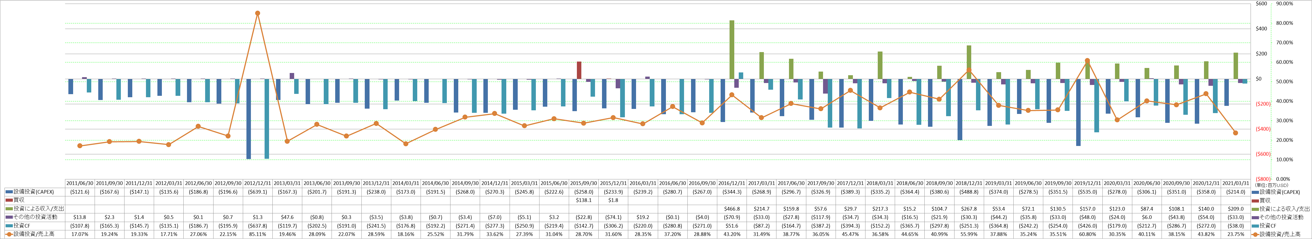Click other investing value ($117.9)
1312x239 pixels.
pyautogui.click(x=821, y=217)
